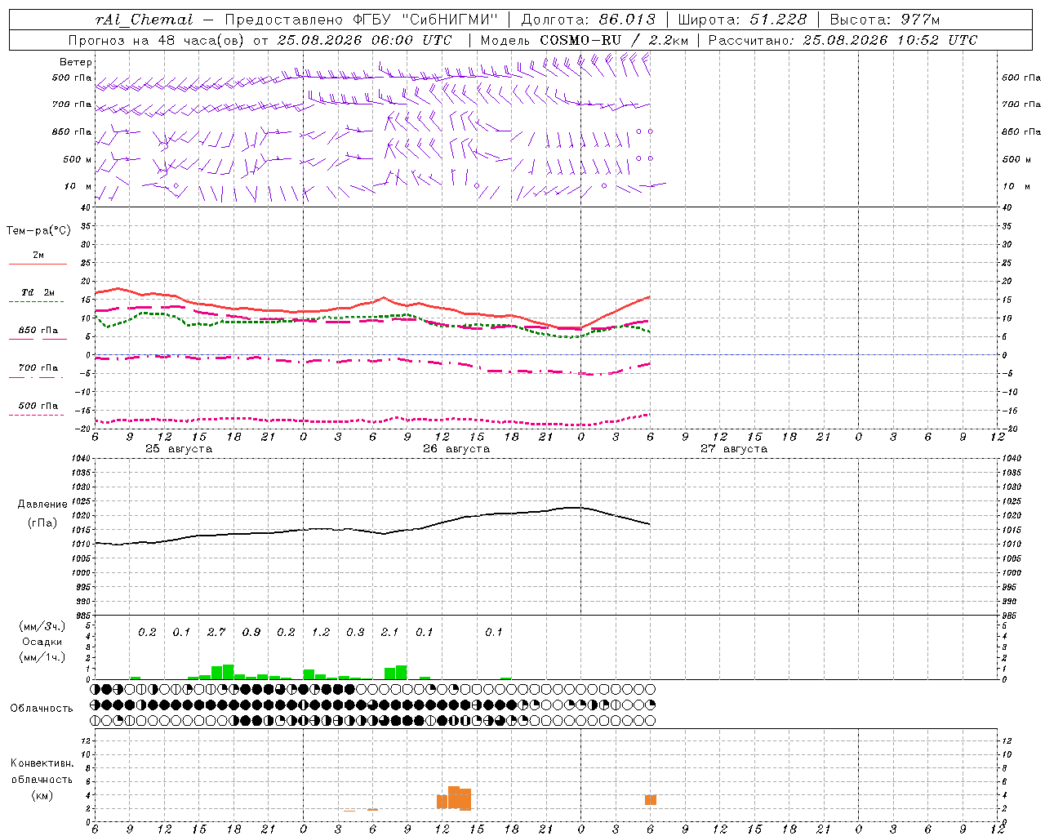Click the rAl_Chemal station title
Image resolution: width=1045 pixels, height=836 pixels.
point(144,20)
